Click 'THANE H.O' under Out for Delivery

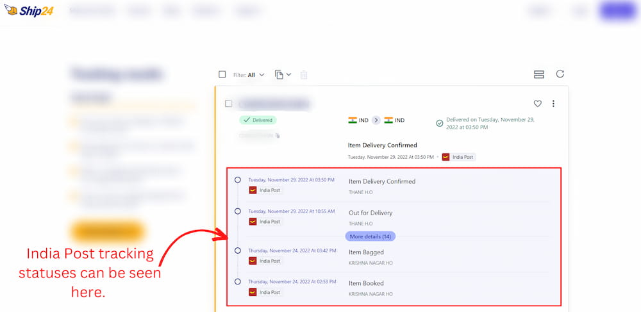pos(360,224)
